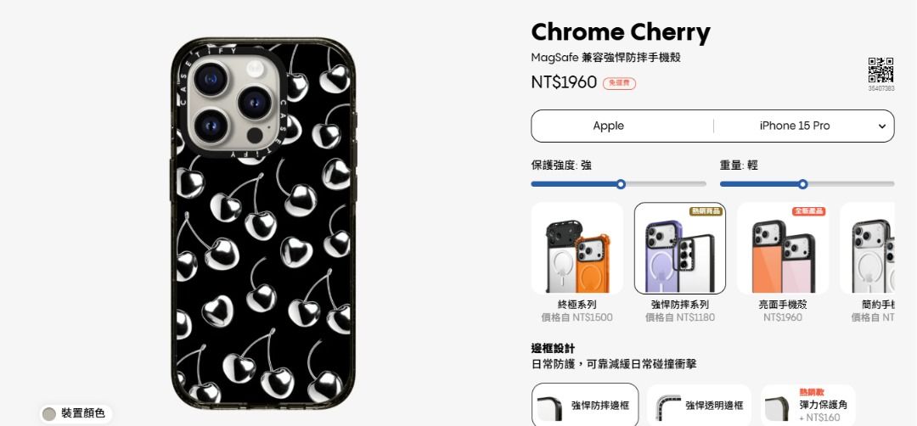Select 彈力保護角 frame option
917x426 pixels.
pyautogui.click(x=808, y=405)
